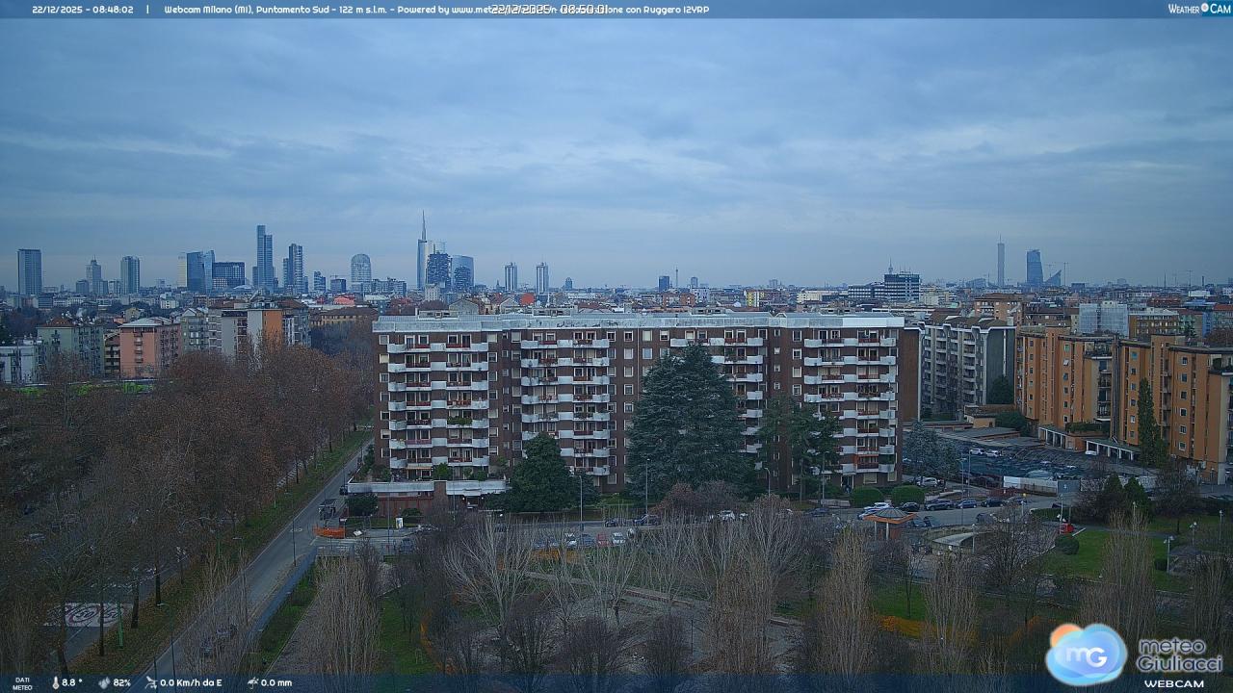Click the thermometer temperature icon
This screenshot has height=693, width=1233.
pyautogui.click(x=55, y=682)
